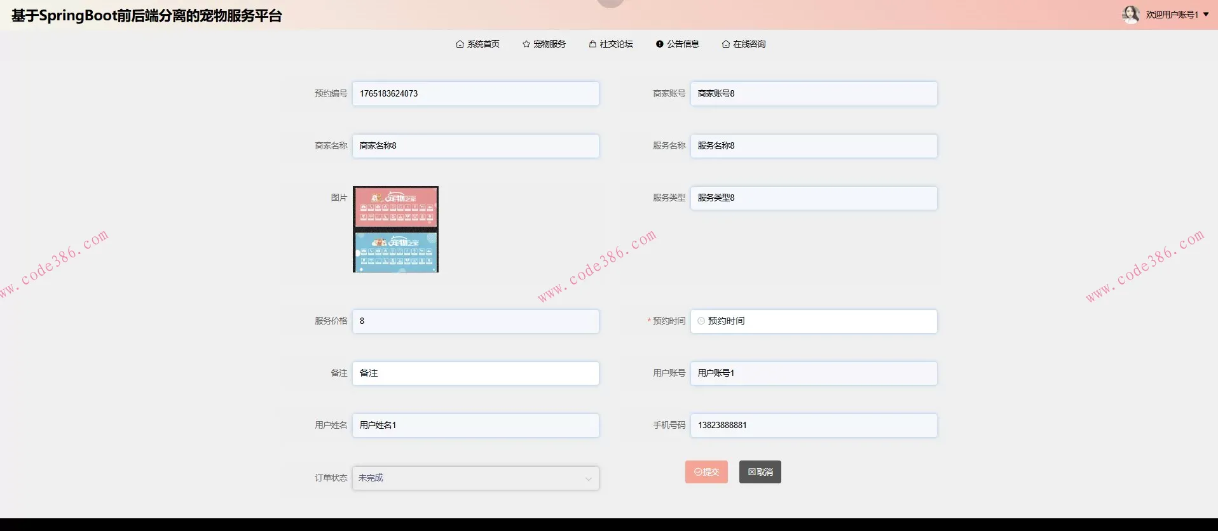
Task: Open the 社交论坛 menu item
Action: (611, 44)
